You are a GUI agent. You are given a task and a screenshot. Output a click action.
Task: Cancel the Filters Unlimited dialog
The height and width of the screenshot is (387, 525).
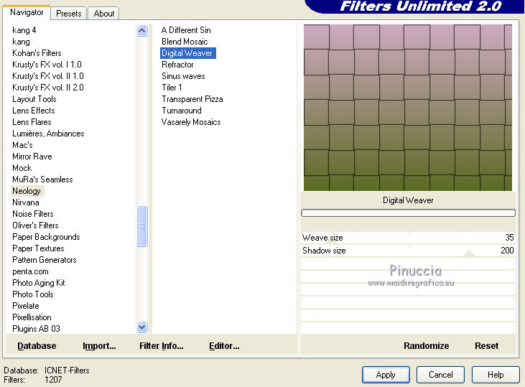[x=441, y=375]
